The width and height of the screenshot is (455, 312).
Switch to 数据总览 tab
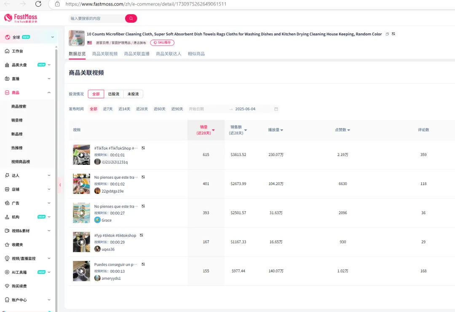point(77,54)
